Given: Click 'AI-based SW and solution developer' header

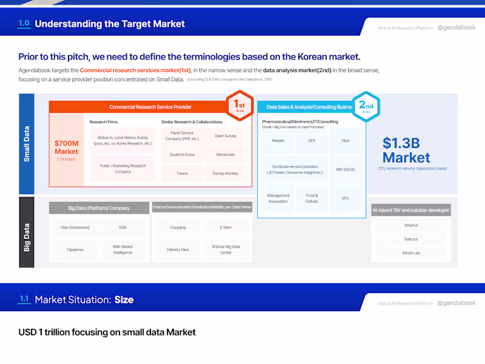Looking at the screenshot, I should click(411, 210).
